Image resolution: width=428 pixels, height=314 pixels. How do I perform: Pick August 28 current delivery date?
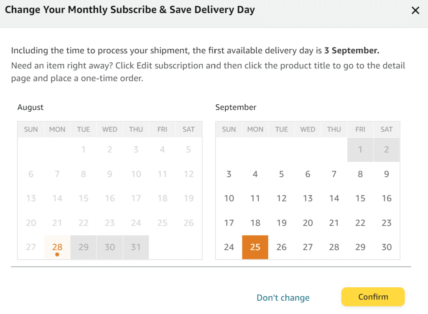pos(57,247)
